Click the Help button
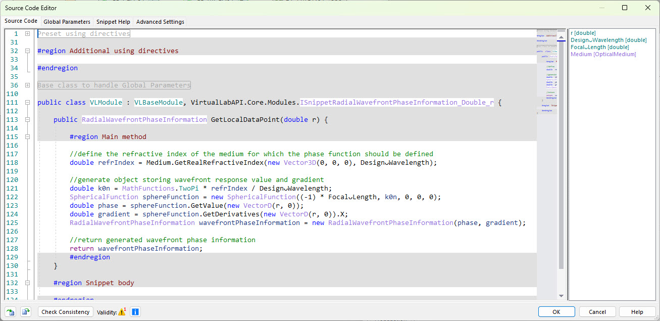 pos(637,312)
